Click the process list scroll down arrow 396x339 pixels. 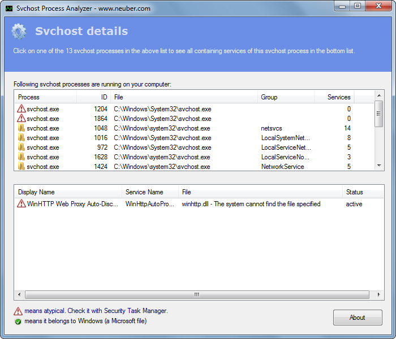pyautogui.click(x=379, y=166)
